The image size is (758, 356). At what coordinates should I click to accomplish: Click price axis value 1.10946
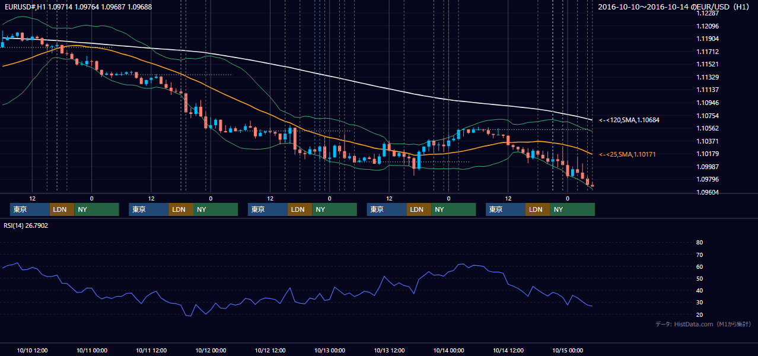point(707,103)
